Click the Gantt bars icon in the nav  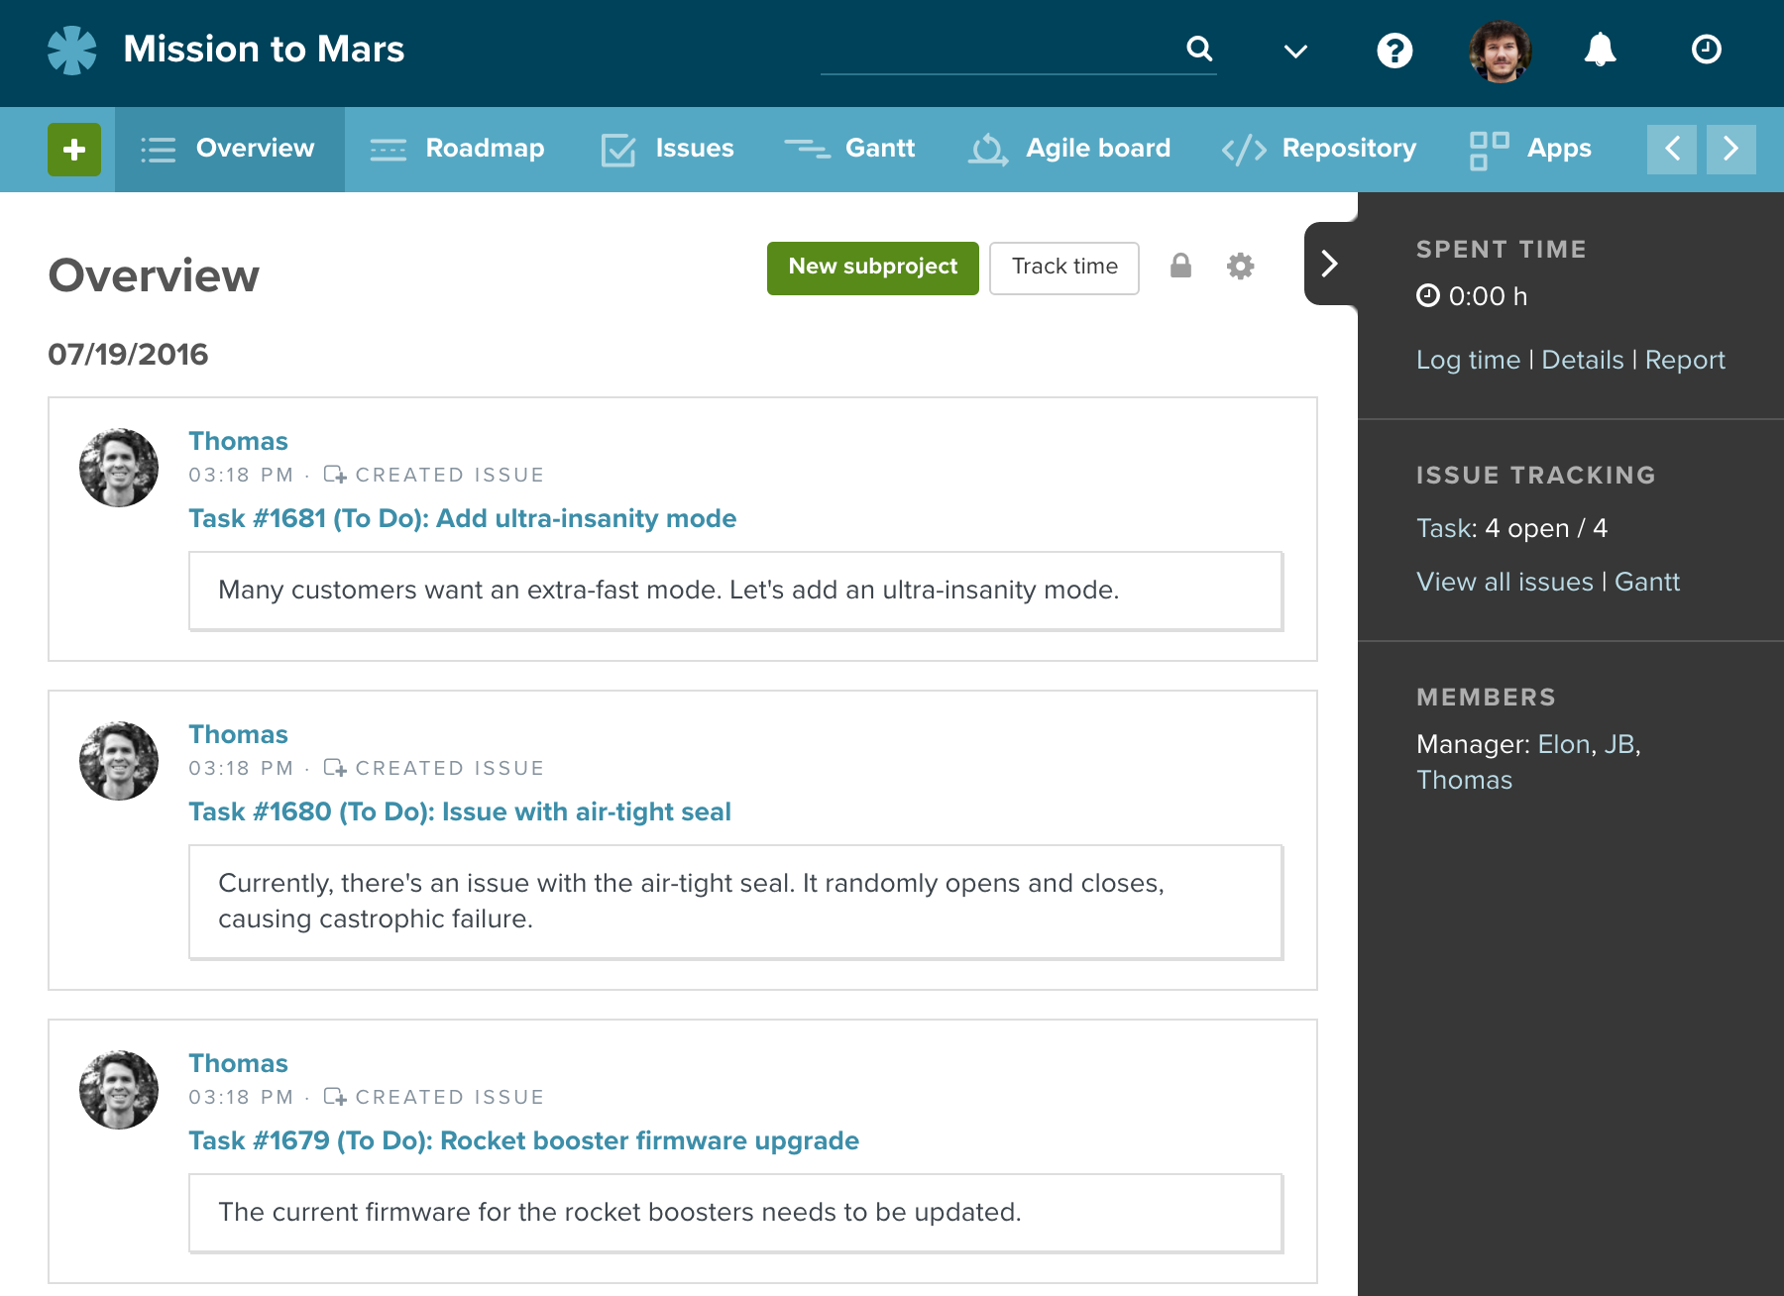click(x=808, y=150)
